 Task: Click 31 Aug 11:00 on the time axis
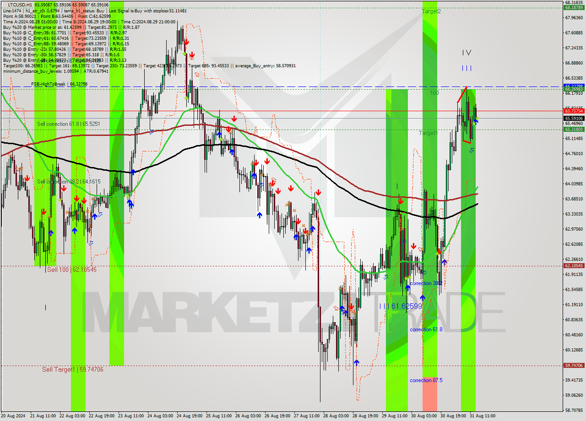click(x=483, y=416)
